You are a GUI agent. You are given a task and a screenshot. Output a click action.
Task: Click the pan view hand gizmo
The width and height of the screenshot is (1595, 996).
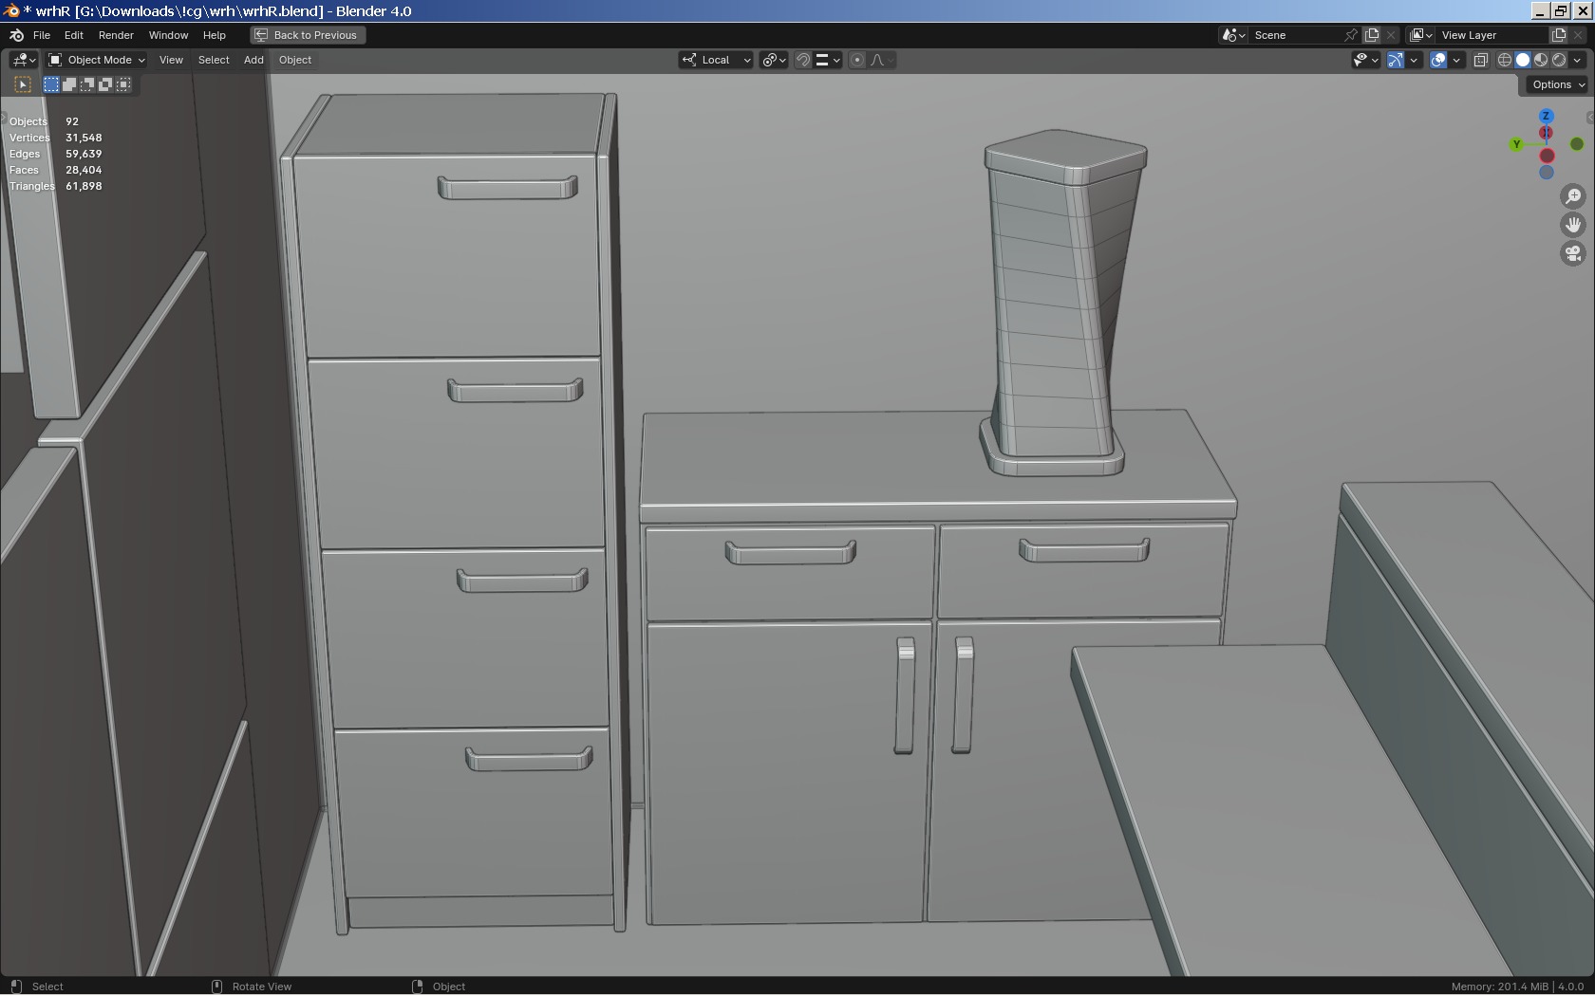(1573, 225)
